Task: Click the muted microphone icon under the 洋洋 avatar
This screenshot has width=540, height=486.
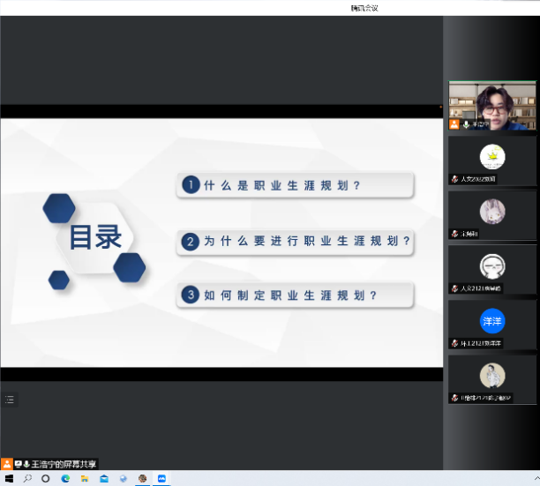Action: point(454,343)
